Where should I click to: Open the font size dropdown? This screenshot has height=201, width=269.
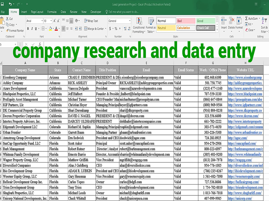point(51,21)
